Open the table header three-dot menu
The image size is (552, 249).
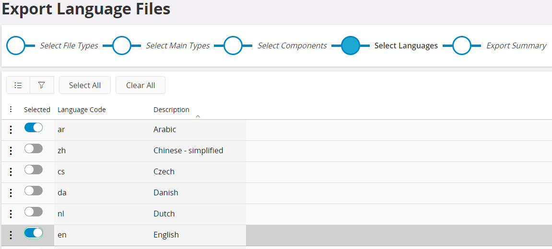pos(11,110)
